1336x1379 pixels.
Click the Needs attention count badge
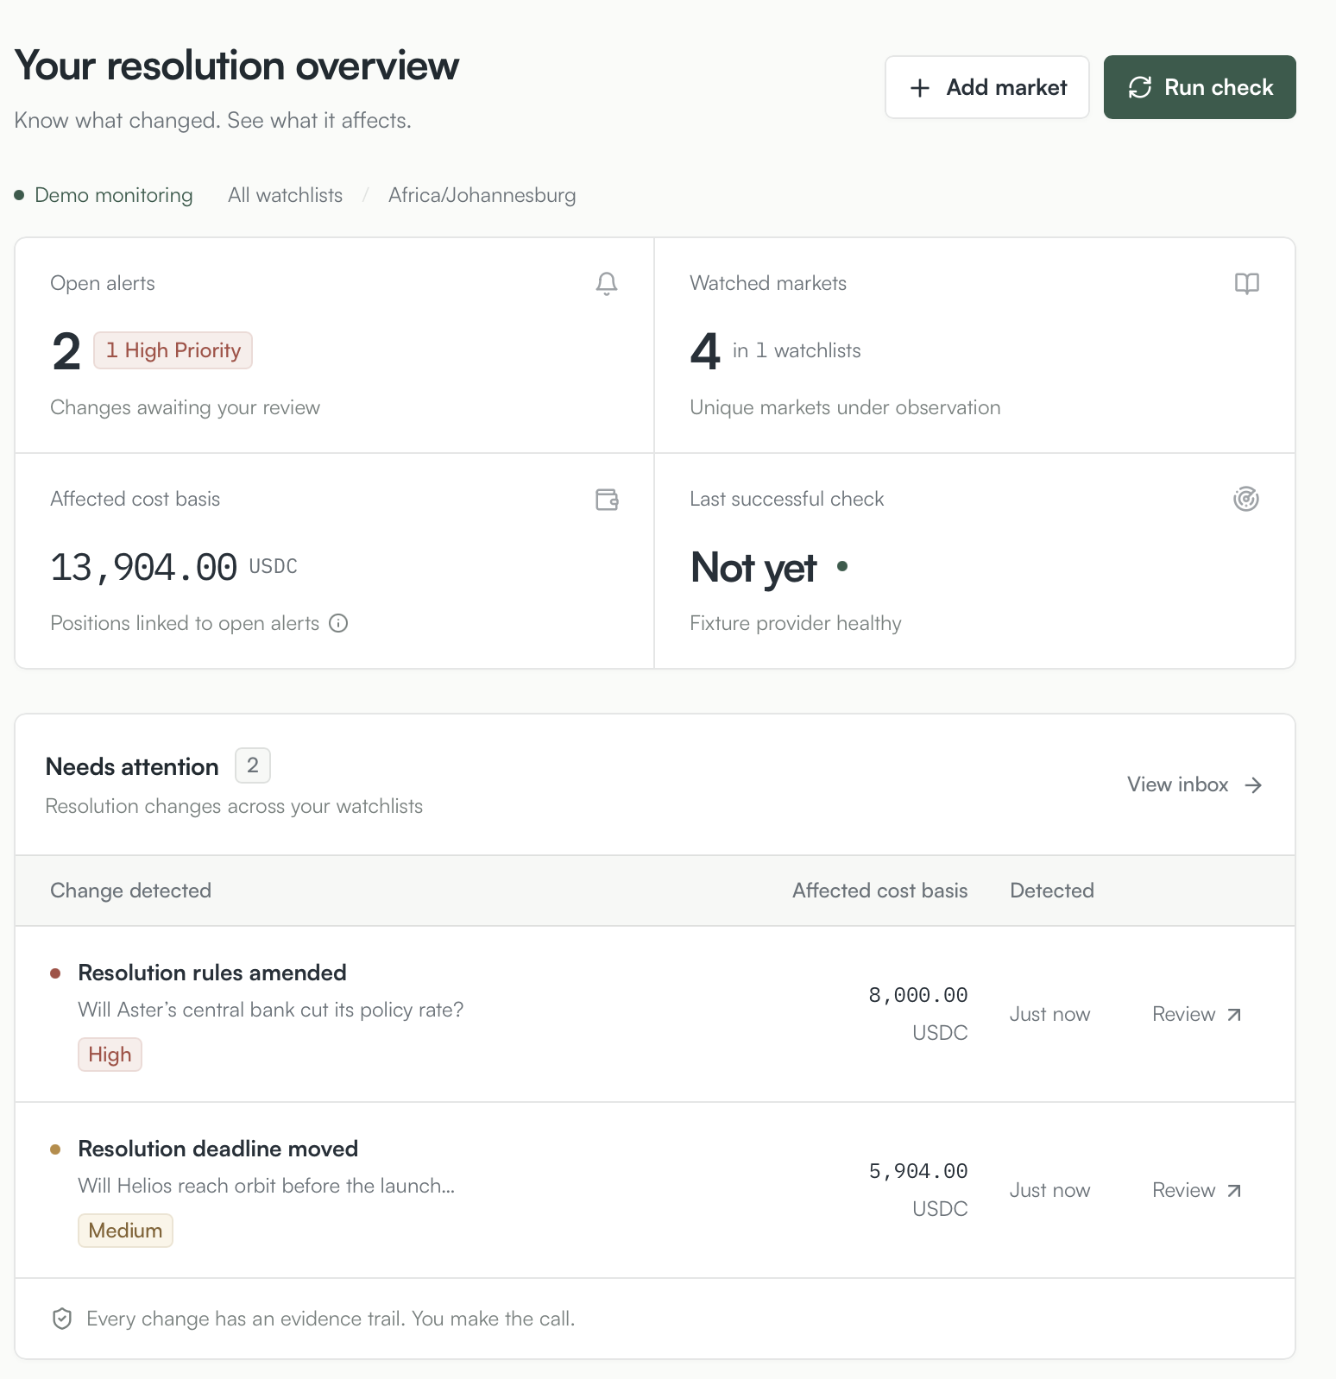pos(253,765)
